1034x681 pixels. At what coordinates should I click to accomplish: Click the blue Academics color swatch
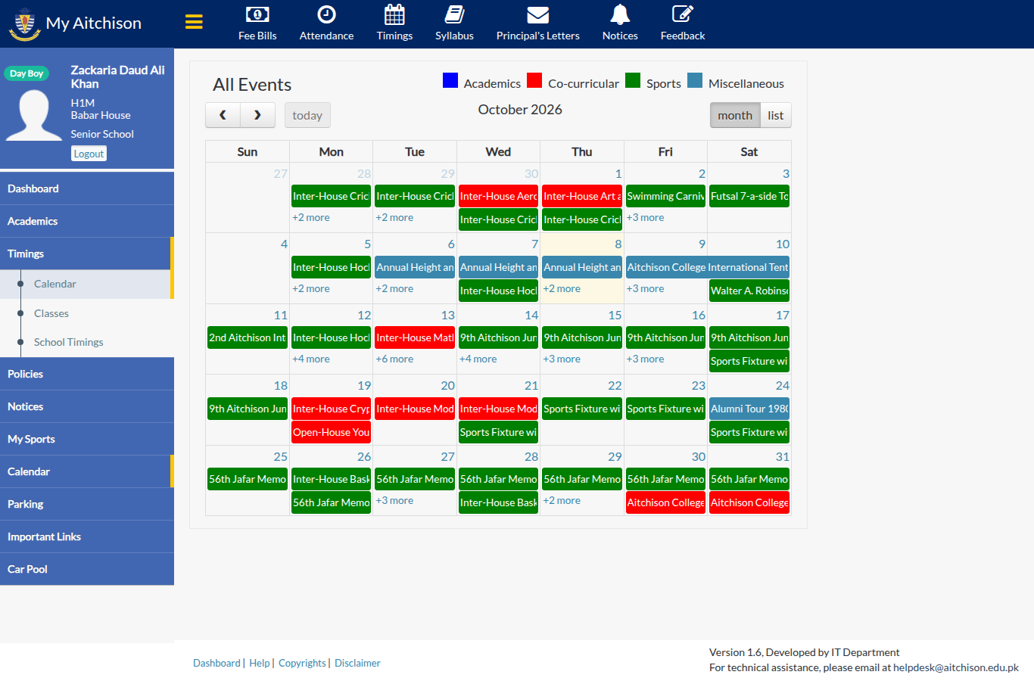[x=450, y=80]
